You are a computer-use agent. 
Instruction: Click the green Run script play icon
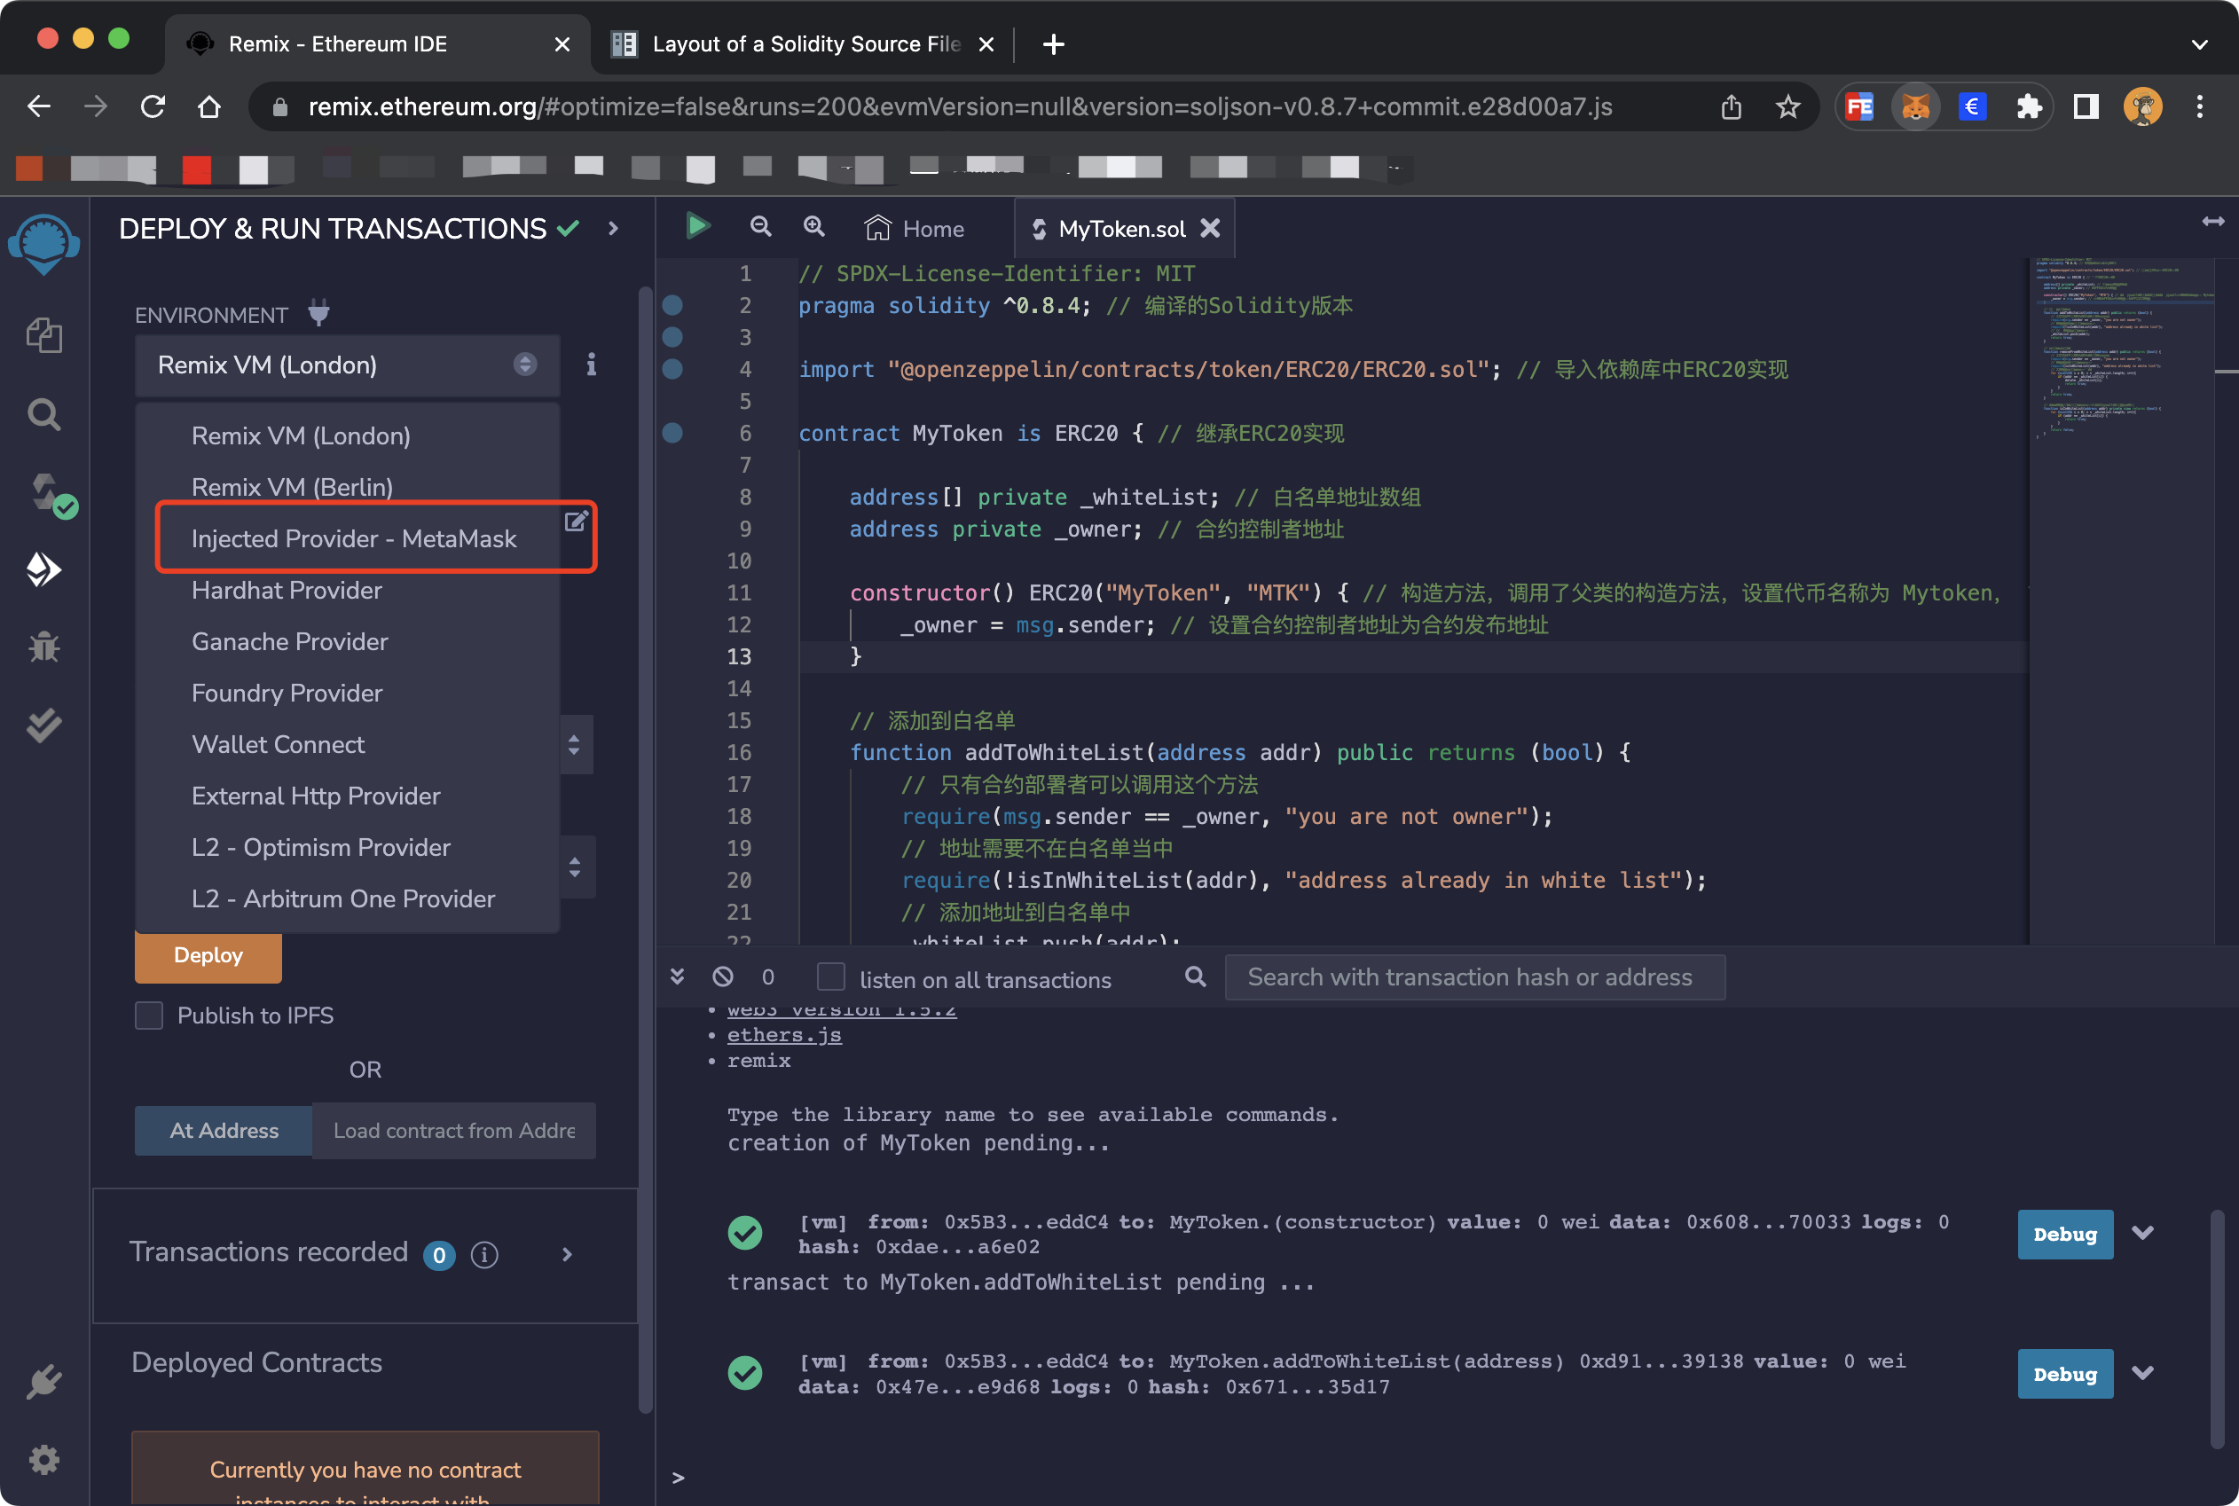(697, 227)
